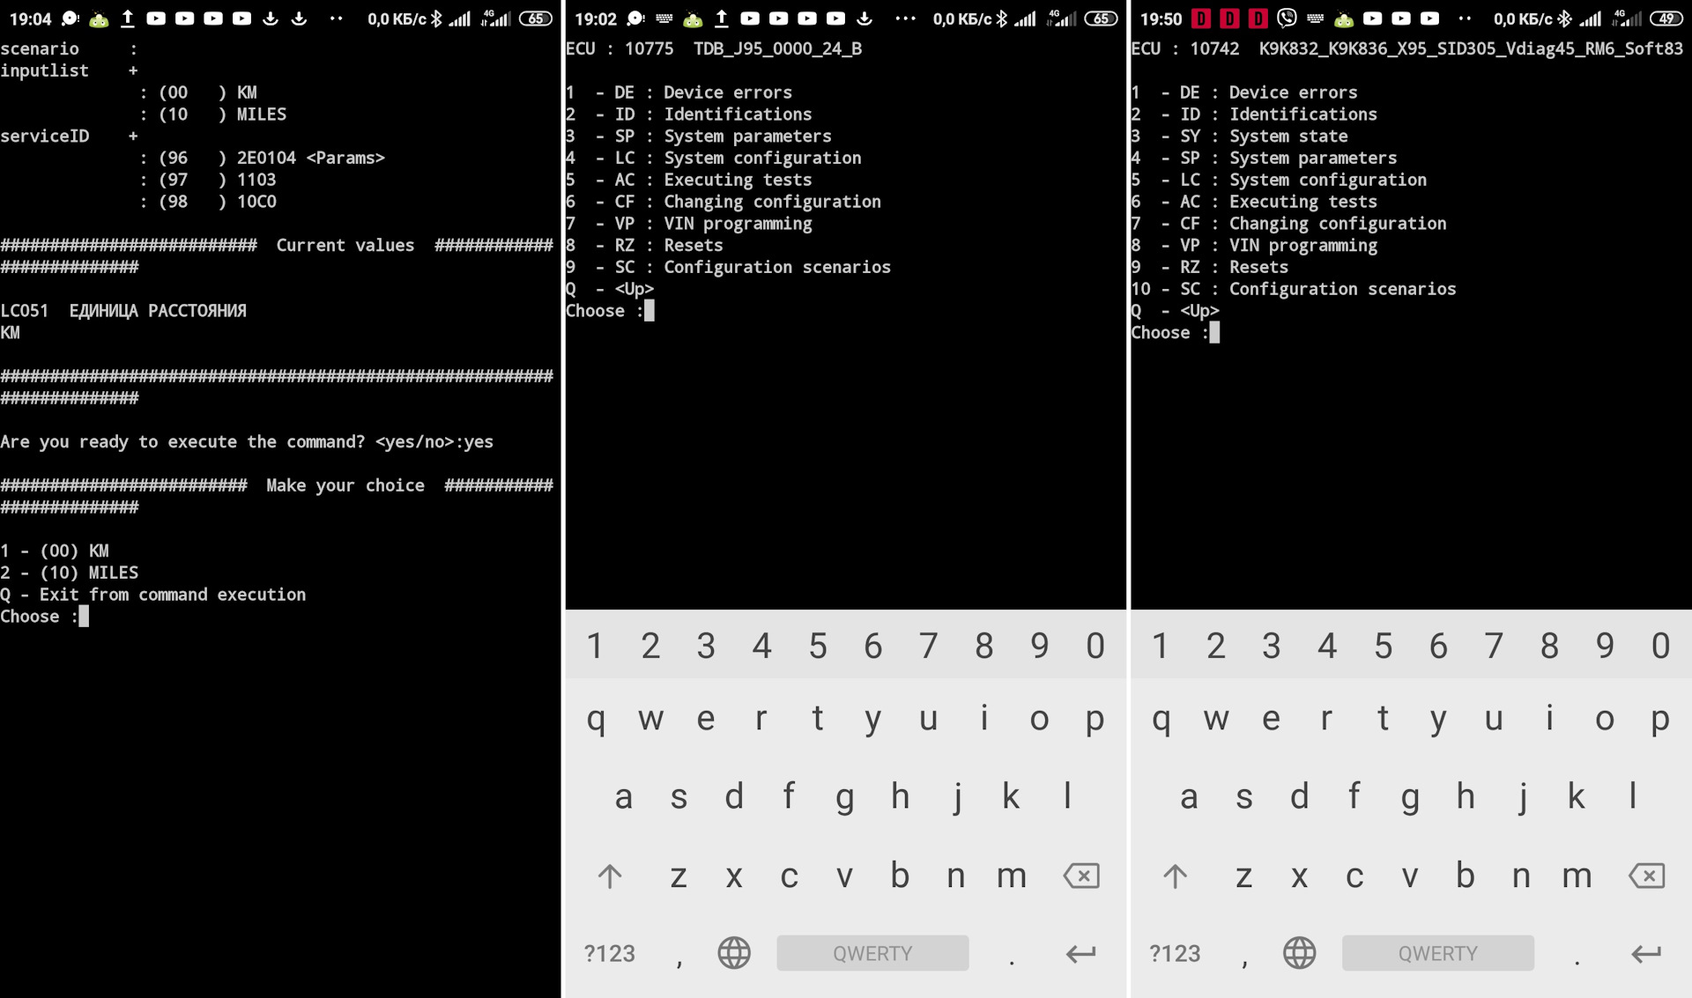Select Choose input field left panel
Viewport: 1692px width, 998px height.
[x=83, y=616]
